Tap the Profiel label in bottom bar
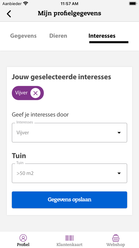 [x=23, y=245]
